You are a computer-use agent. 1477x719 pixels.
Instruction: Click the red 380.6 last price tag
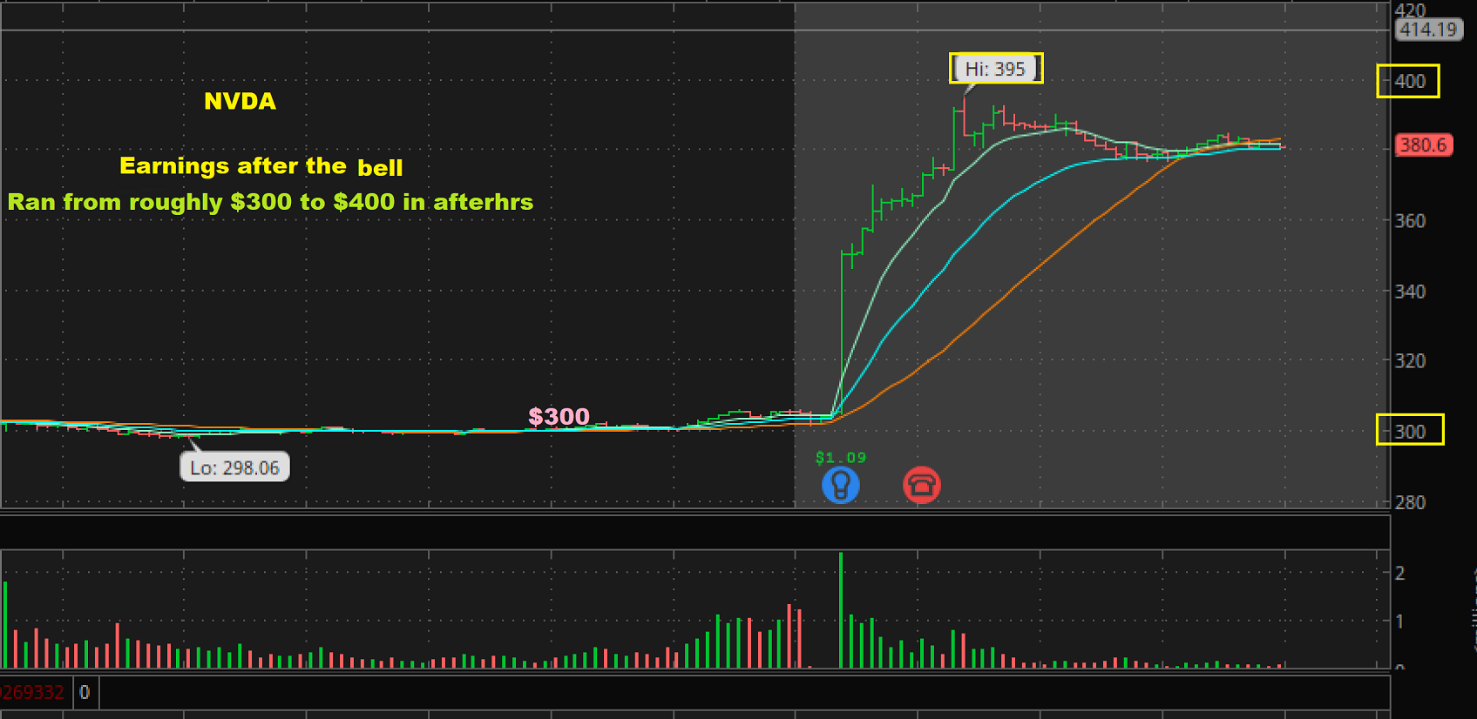tap(1423, 144)
